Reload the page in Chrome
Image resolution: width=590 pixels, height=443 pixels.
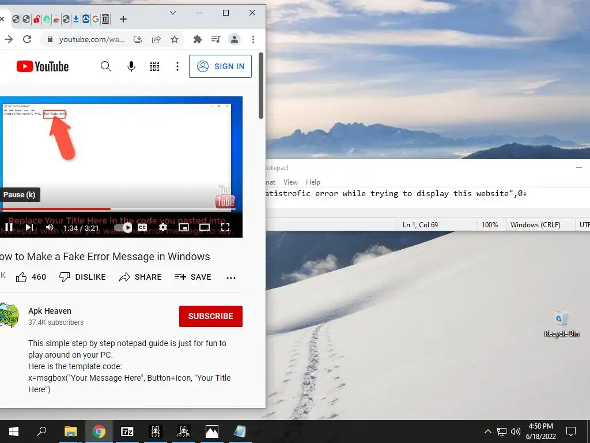point(27,39)
